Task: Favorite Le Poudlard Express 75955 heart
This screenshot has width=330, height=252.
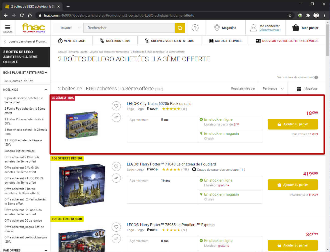Action: click(116, 227)
